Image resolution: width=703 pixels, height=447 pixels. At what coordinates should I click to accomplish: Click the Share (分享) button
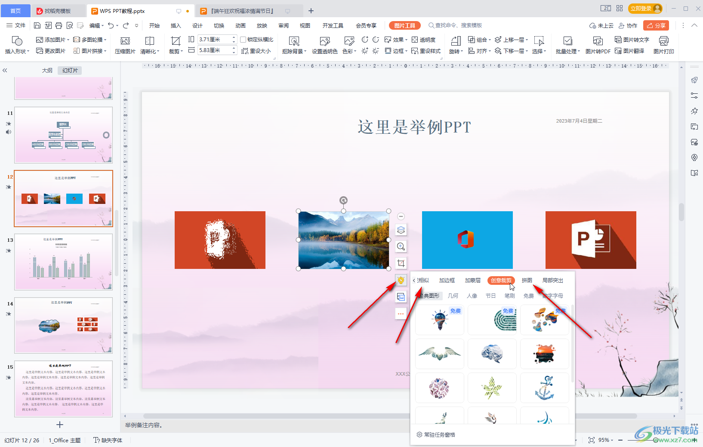[656, 25]
